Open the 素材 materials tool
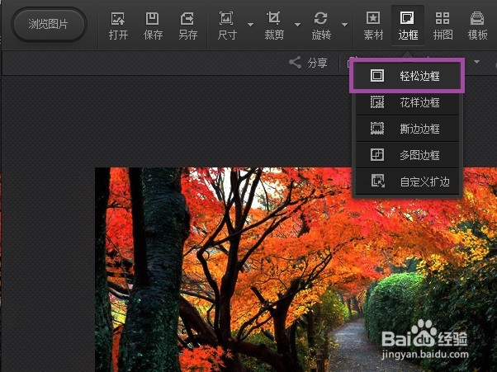This screenshot has height=372, width=497. (x=373, y=26)
